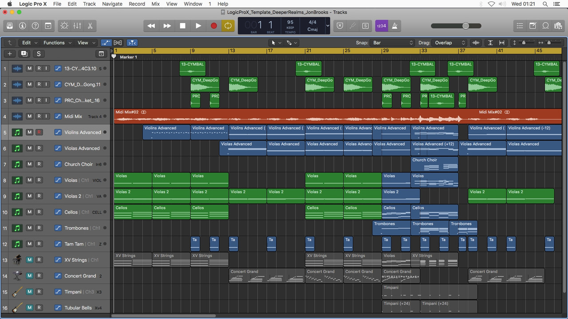
Task: Toggle the transport Solo S button
Action: (x=365, y=26)
